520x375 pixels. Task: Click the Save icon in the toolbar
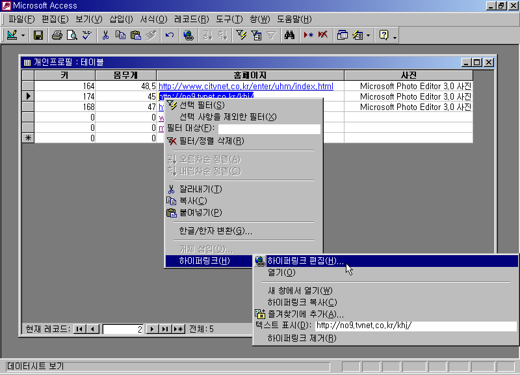tap(38, 35)
